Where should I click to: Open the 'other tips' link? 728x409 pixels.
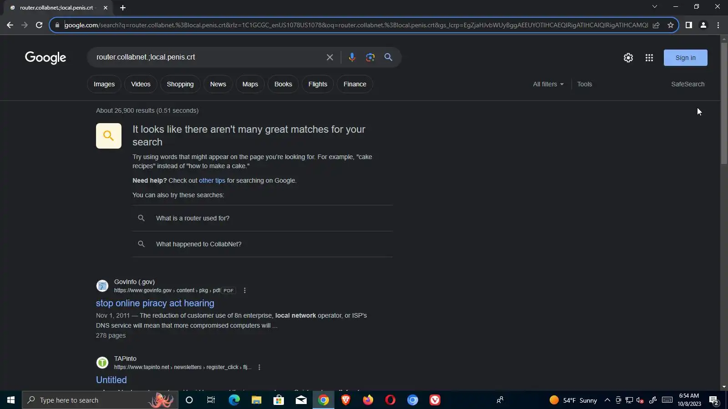[x=212, y=180]
